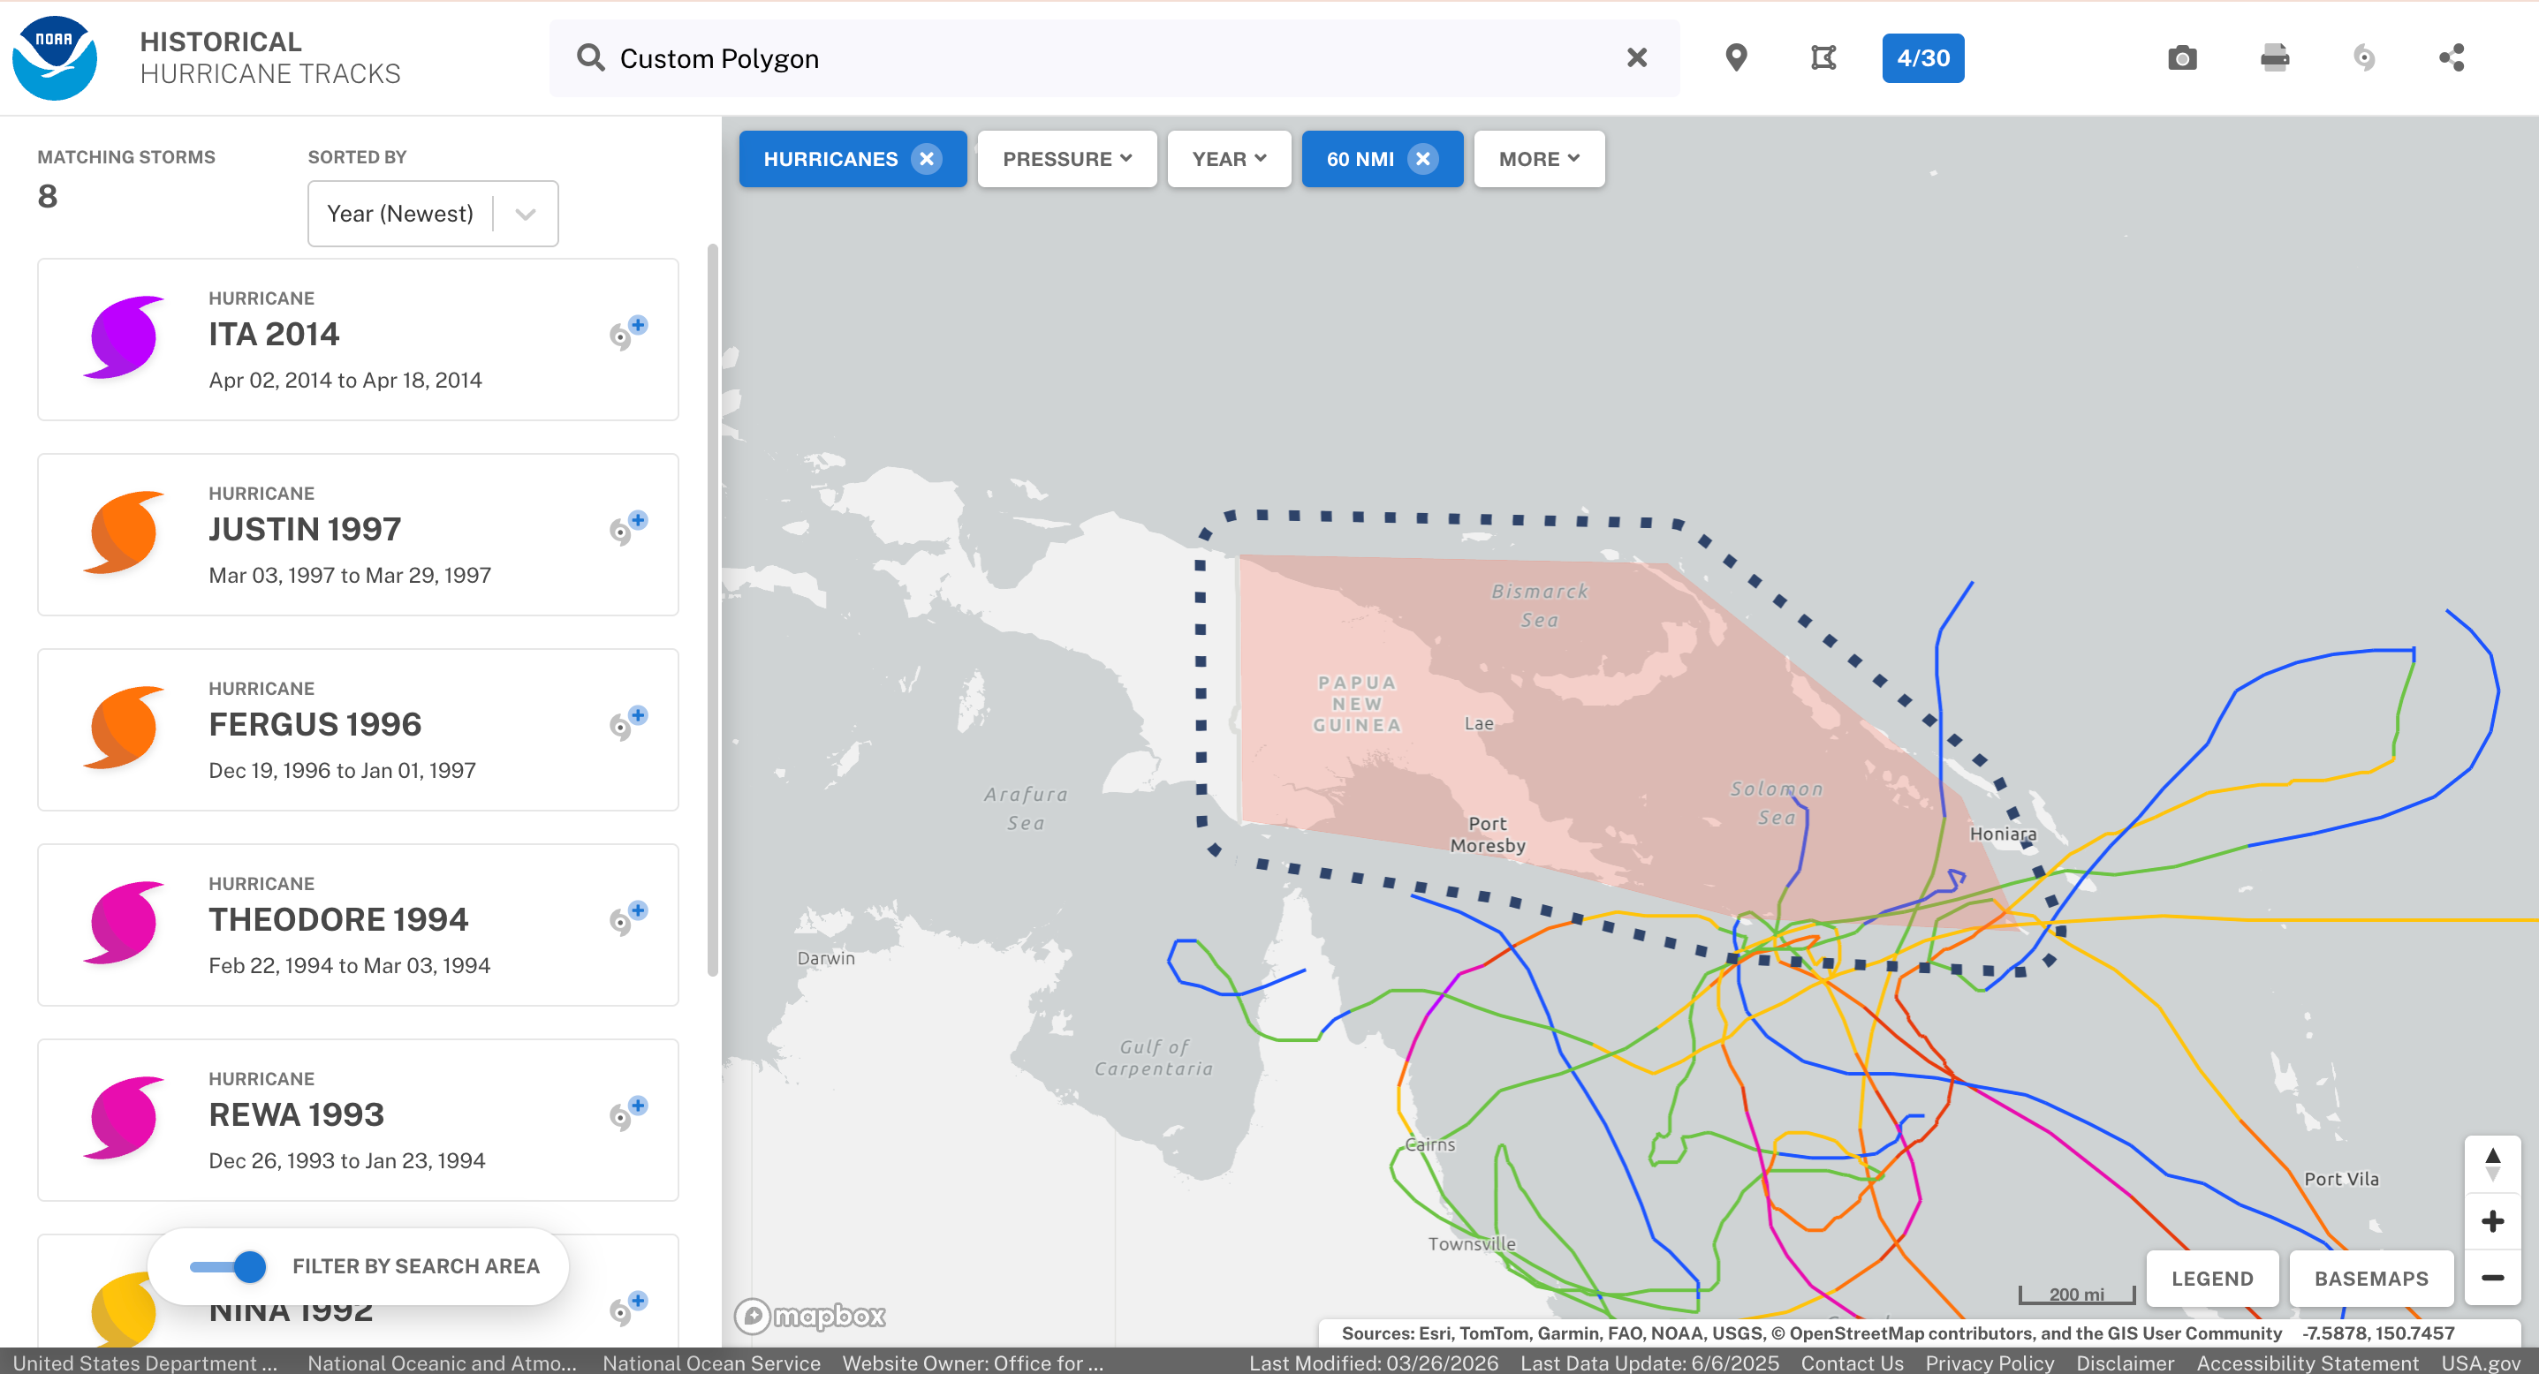Click the printer icon

[2274, 58]
